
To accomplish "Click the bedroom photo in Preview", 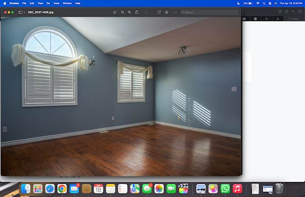I will (x=121, y=96).
